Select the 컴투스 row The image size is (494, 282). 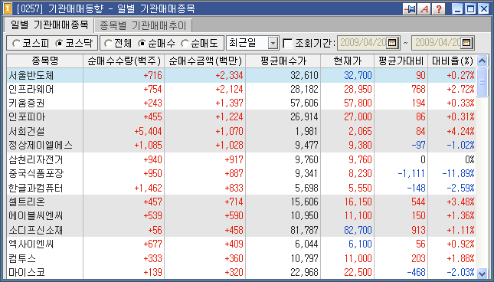pyautogui.click(x=241, y=258)
